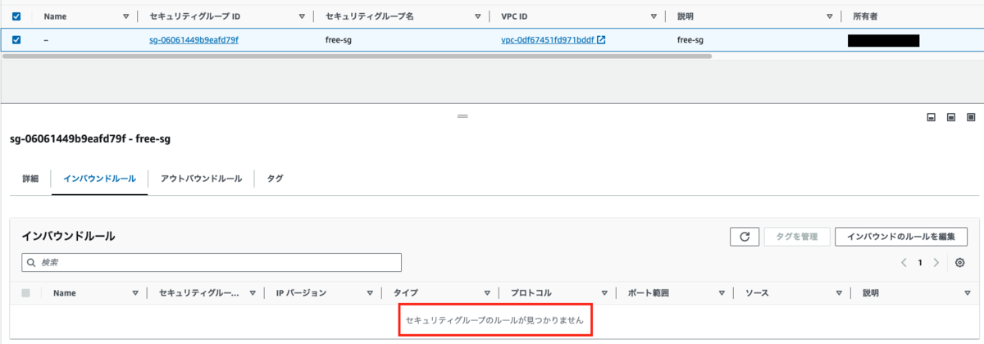Go to previous page of rules
The height and width of the screenshot is (344, 984).
click(x=904, y=263)
